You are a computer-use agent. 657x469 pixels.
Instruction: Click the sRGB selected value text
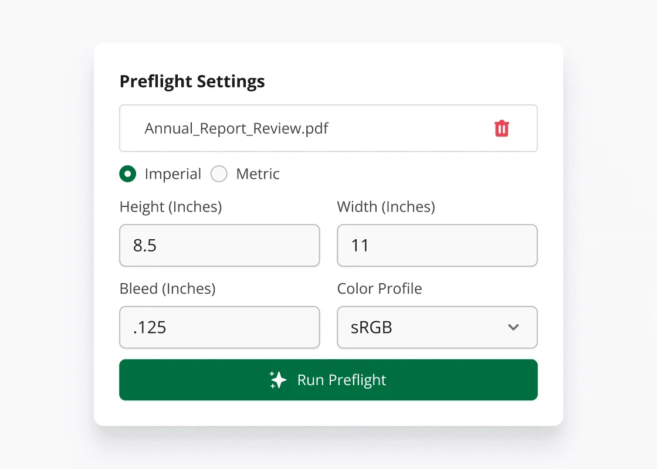[371, 327]
